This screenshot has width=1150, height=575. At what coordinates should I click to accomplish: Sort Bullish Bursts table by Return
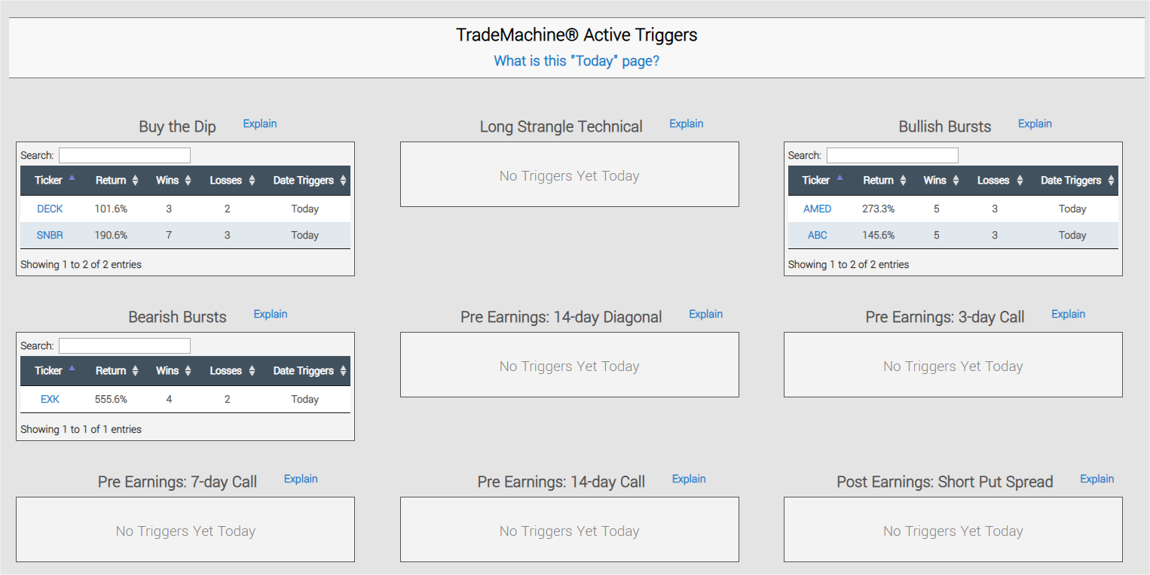click(x=884, y=181)
